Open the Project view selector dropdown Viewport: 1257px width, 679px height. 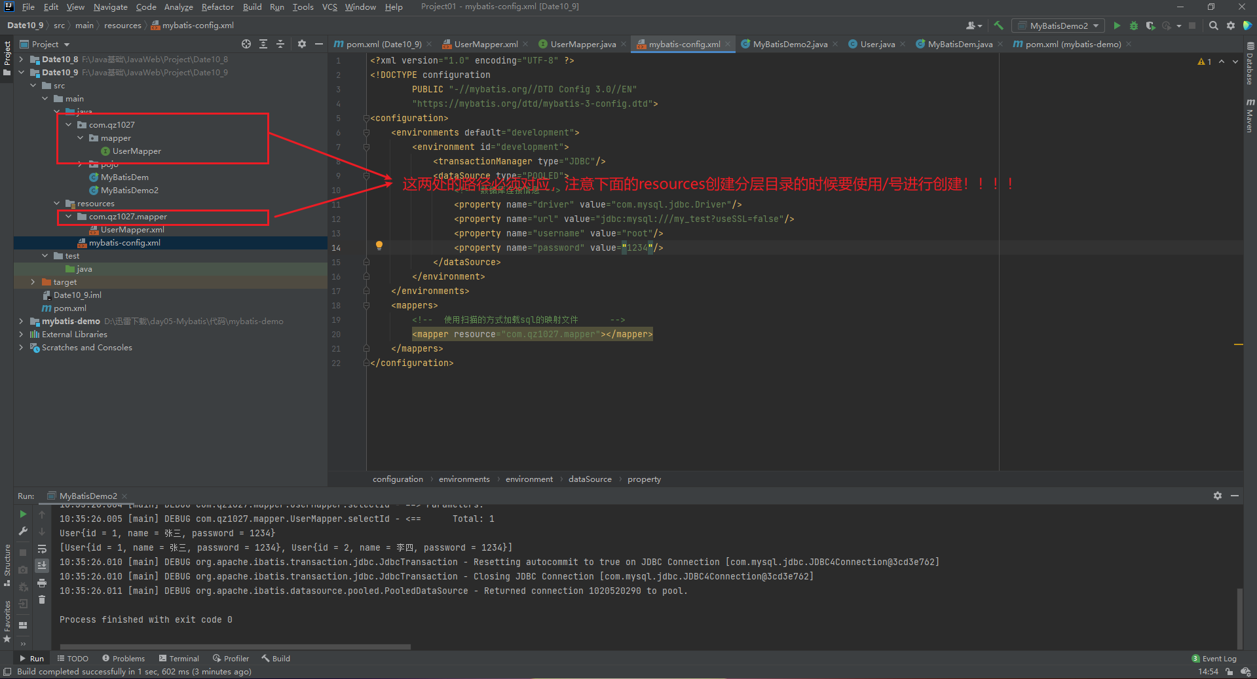coord(51,44)
